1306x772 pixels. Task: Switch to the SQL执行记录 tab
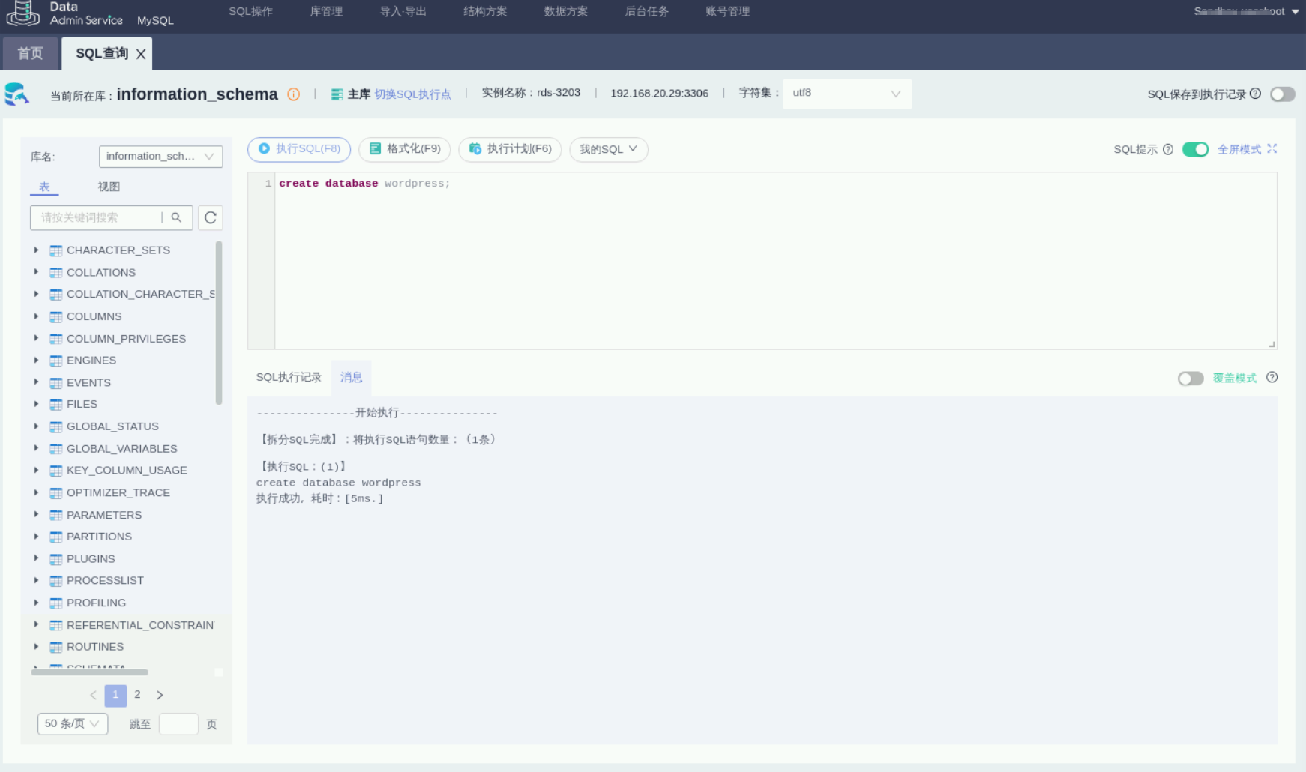pos(289,377)
